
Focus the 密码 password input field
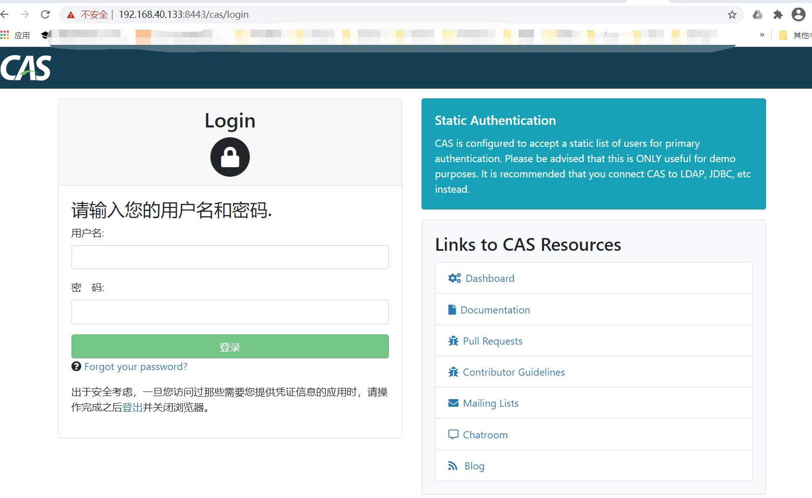tap(230, 312)
